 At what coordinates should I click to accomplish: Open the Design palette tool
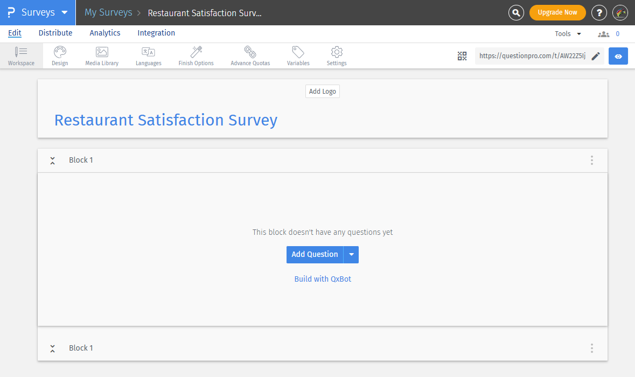click(x=60, y=55)
